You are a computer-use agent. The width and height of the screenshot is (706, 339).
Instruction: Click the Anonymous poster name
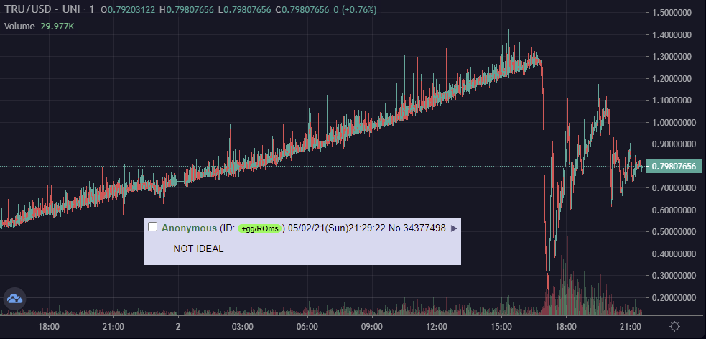coord(189,228)
